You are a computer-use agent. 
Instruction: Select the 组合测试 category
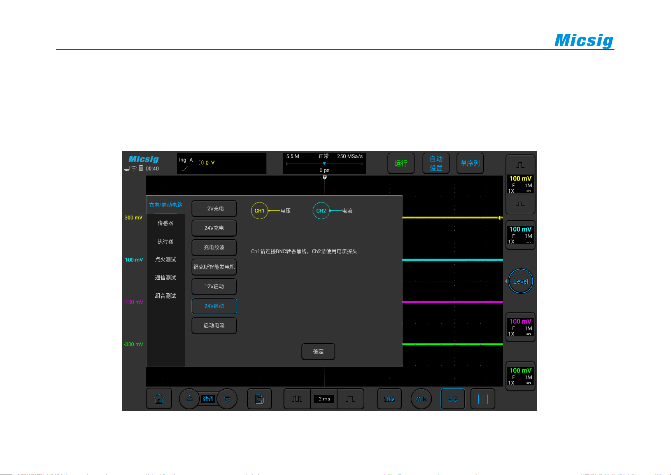166,296
